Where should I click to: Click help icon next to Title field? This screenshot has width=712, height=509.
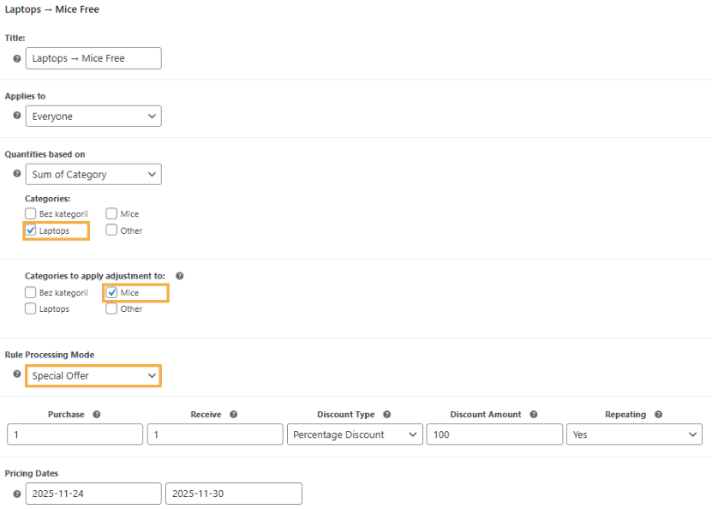pyautogui.click(x=17, y=58)
